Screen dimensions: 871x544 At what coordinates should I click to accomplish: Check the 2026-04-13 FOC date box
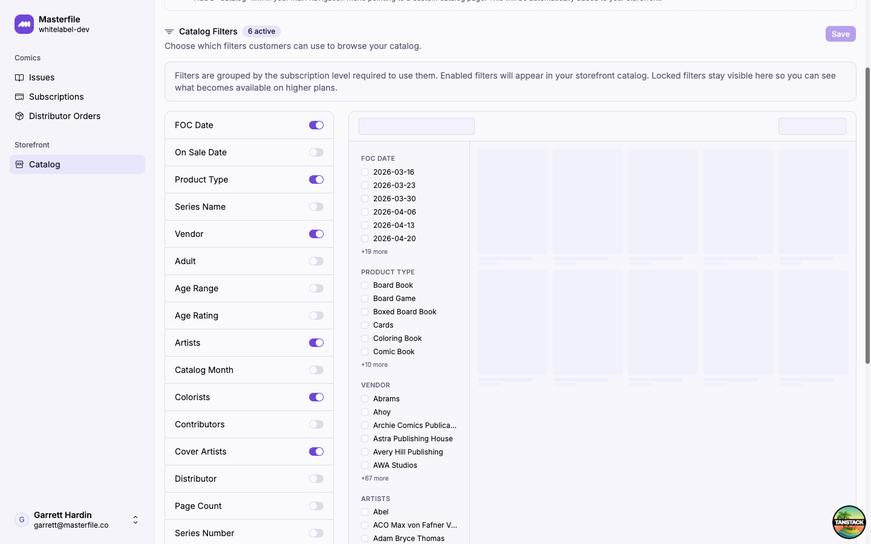click(365, 225)
